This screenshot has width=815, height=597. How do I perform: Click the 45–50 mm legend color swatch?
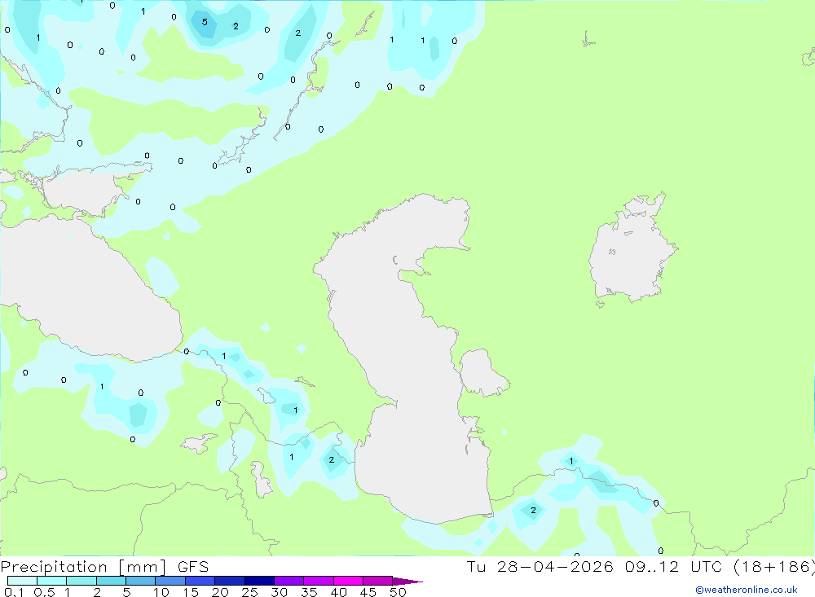pos(378,581)
